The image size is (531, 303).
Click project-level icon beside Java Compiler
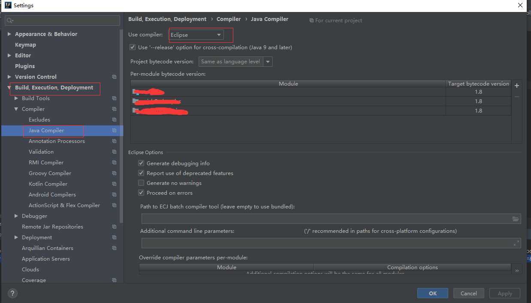(x=114, y=131)
